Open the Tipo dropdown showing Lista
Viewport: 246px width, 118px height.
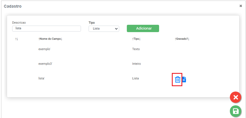tap(104, 28)
